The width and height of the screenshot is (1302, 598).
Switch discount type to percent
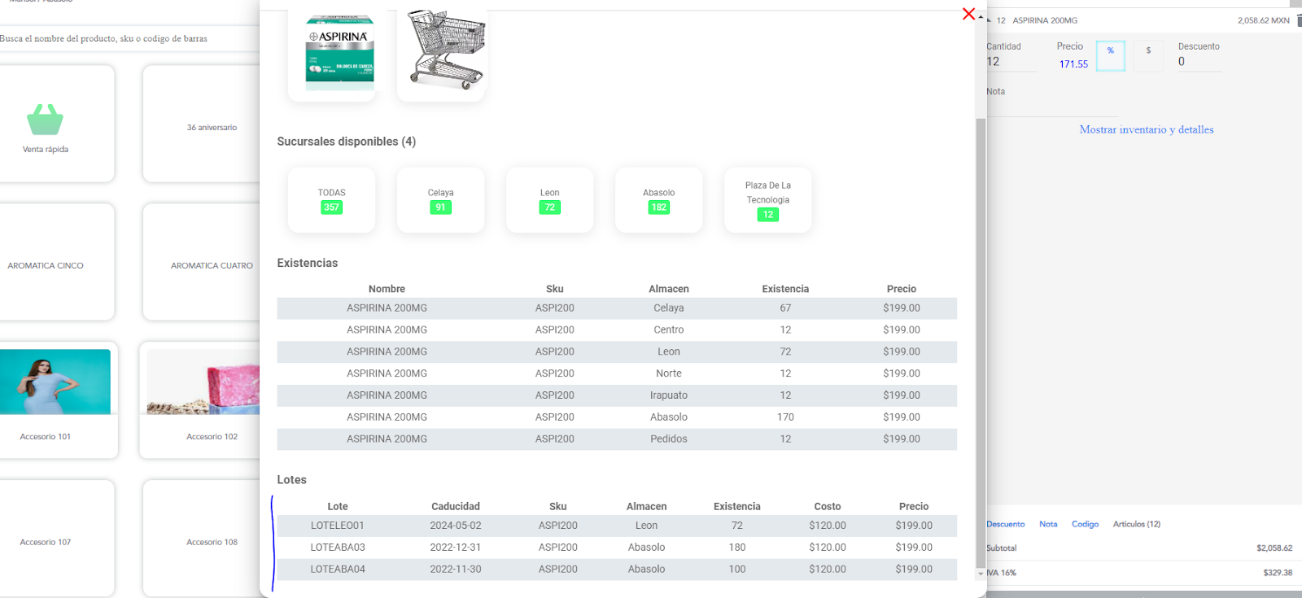(1110, 55)
